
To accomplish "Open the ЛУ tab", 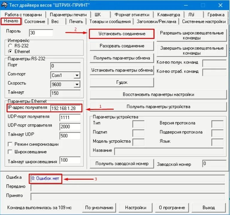I will click(191, 15).
